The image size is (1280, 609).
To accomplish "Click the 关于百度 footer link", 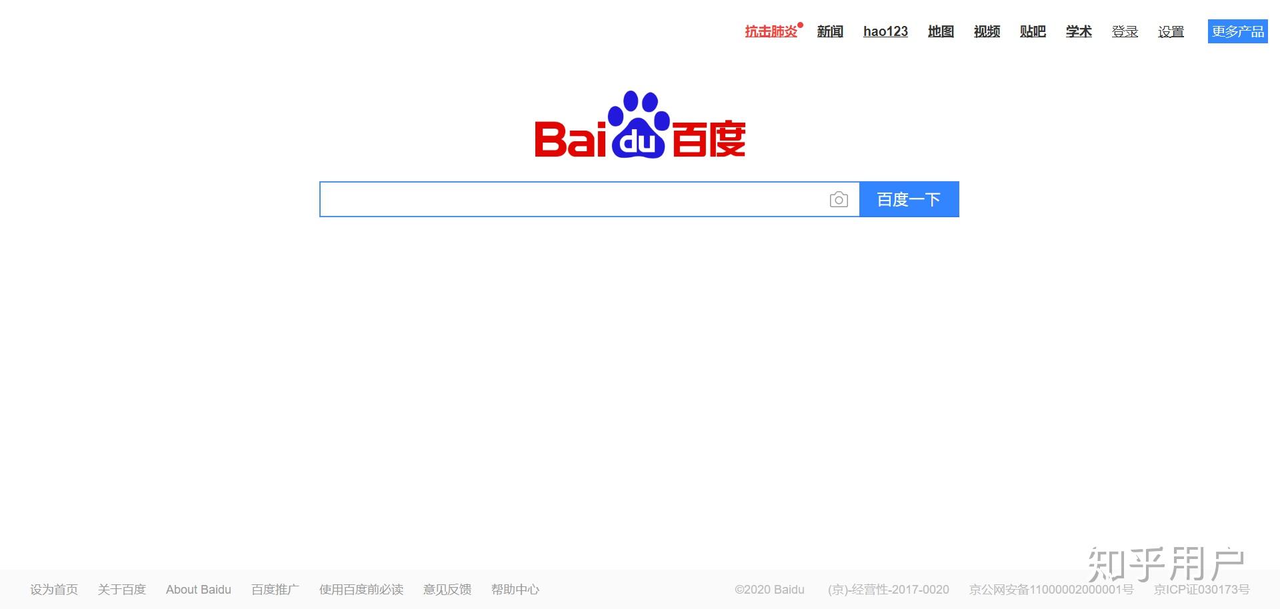I will tap(122, 590).
